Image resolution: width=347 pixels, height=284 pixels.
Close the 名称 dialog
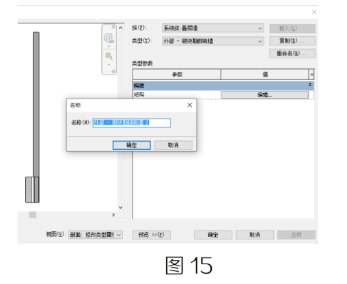[x=190, y=105]
